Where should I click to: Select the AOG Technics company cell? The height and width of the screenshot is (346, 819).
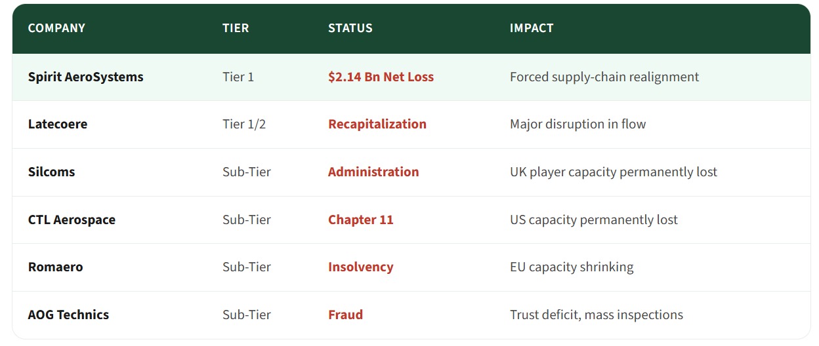pyautogui.click(x=68, y=315)
